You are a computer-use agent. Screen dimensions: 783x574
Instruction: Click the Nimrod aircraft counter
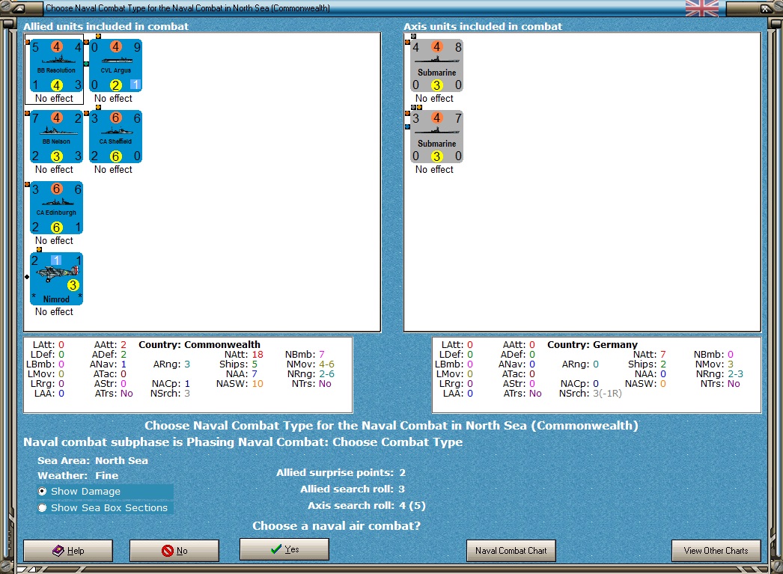[56, 278]
